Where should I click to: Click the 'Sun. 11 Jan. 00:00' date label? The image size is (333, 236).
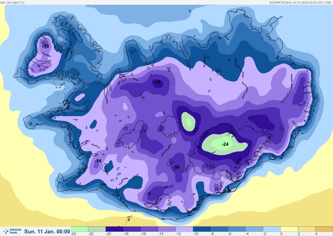point(47,231)
